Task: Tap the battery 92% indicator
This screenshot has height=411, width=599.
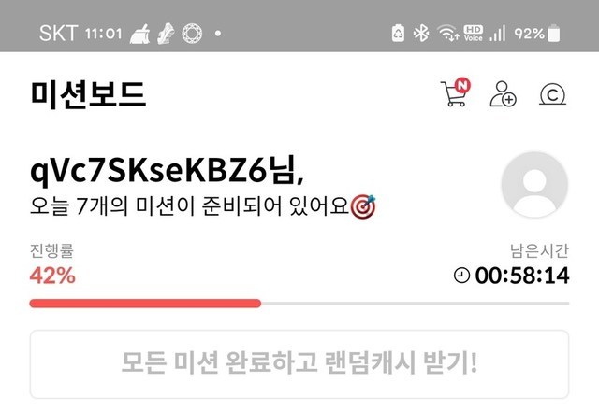Action: tap(537, 34)
